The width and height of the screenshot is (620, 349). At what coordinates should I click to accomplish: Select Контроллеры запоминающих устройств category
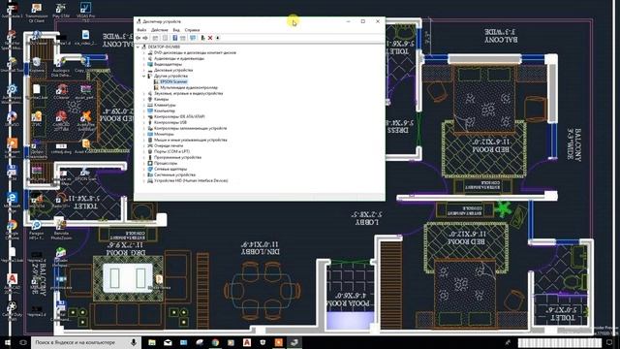(190, 128)
